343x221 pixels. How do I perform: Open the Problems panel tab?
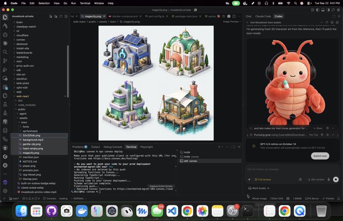point(80,147)
